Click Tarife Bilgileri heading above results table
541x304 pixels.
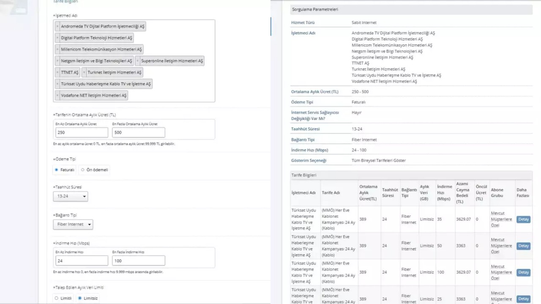tap(304, 175)
